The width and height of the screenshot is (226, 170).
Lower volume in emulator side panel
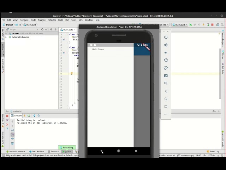(x=166, y=53)
